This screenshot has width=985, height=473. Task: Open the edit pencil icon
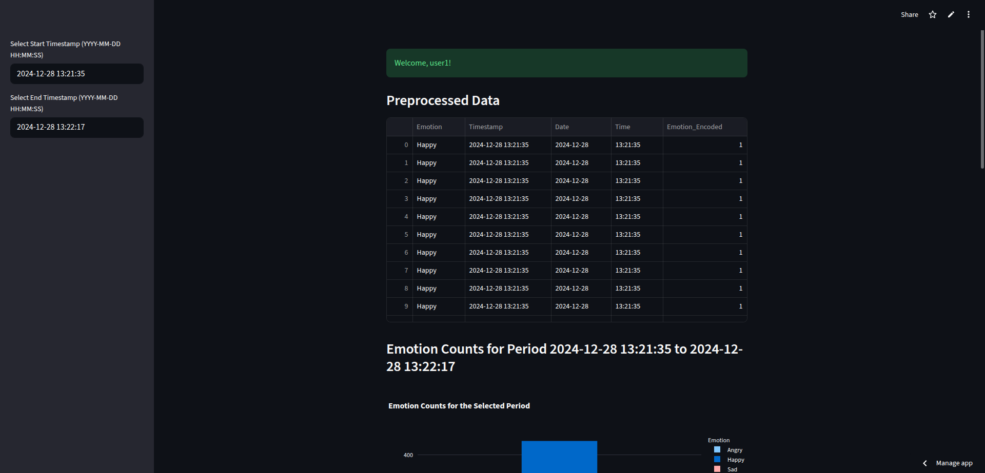tap(951, 14)
